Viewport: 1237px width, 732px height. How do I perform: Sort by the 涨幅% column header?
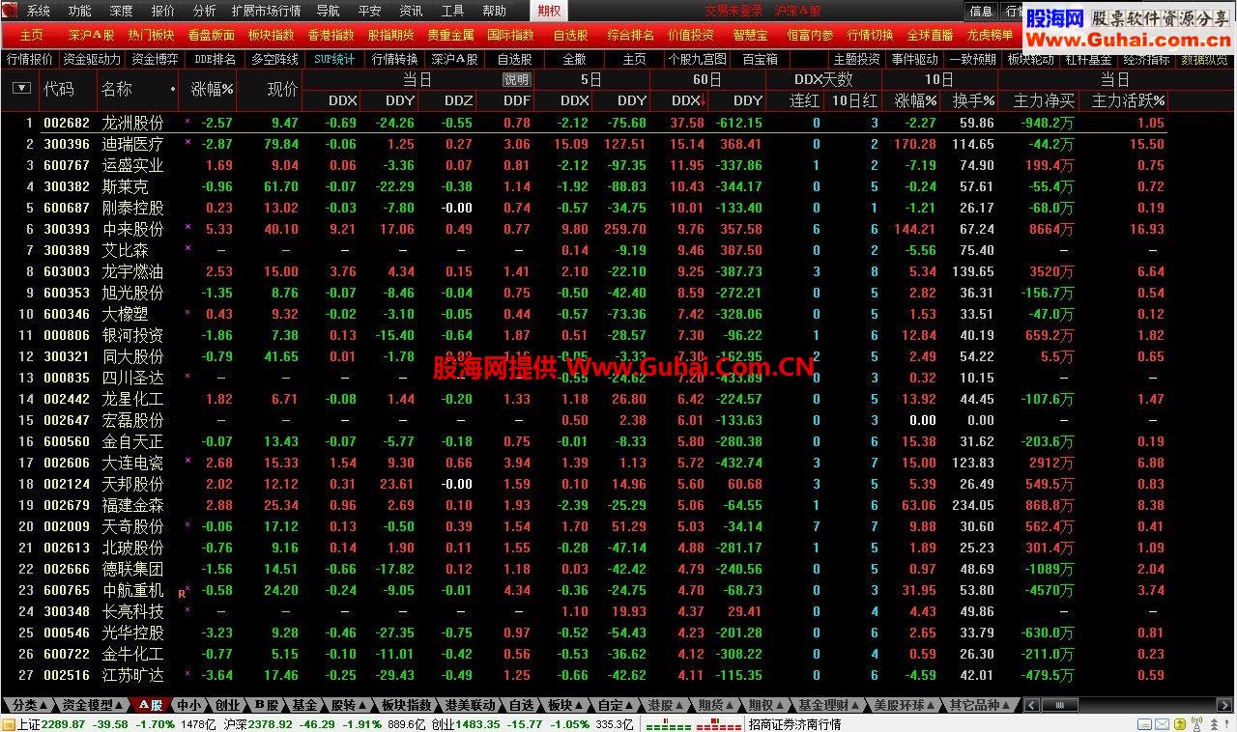(213, 89)
